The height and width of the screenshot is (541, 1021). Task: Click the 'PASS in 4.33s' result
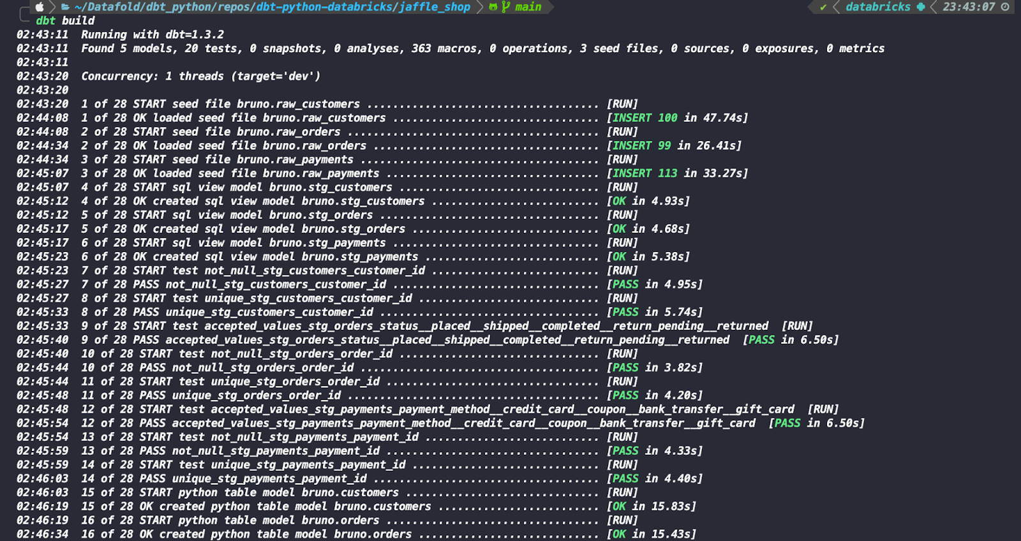point(655,451)
